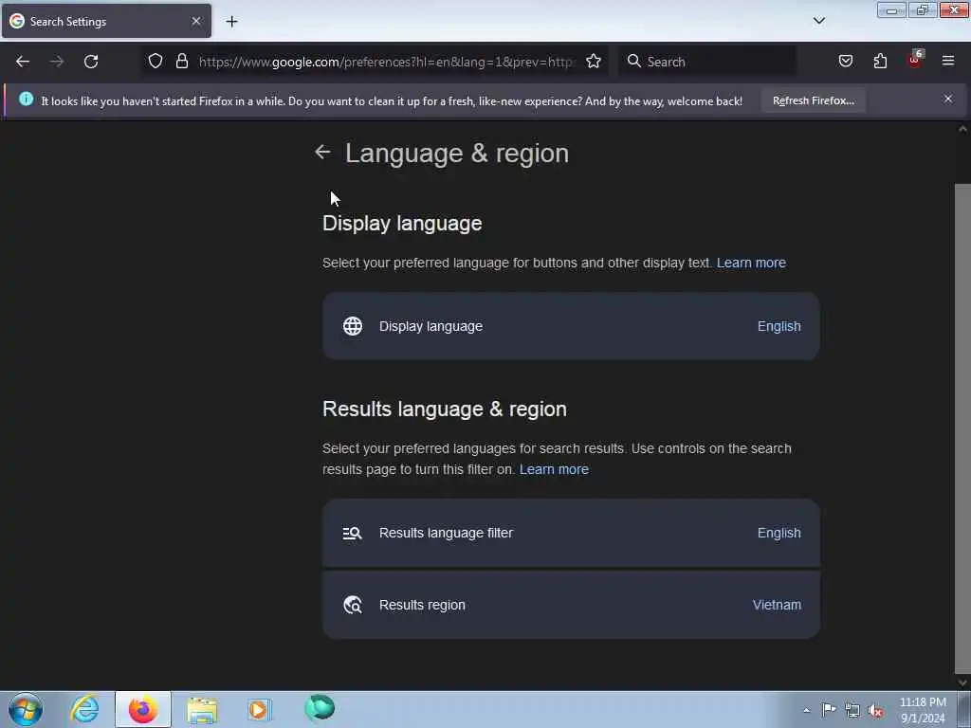Save page to Pocket icon
Viewport: 971px width, 728px height.
[x=846, y=61]
